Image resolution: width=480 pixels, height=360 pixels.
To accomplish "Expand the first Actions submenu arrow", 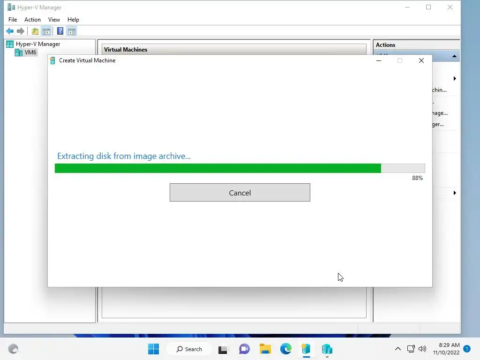I will [455, 79].
